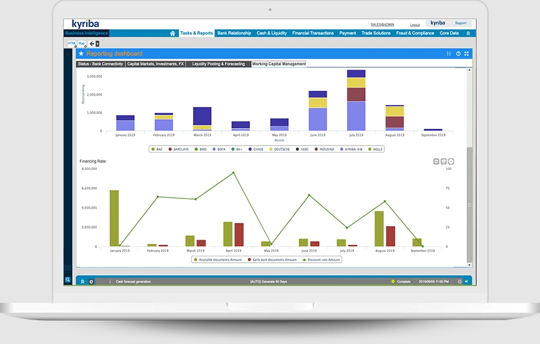Open the Trade Solutions menu
This screenshot has width=540, height=344.
(x=376, y=33)
